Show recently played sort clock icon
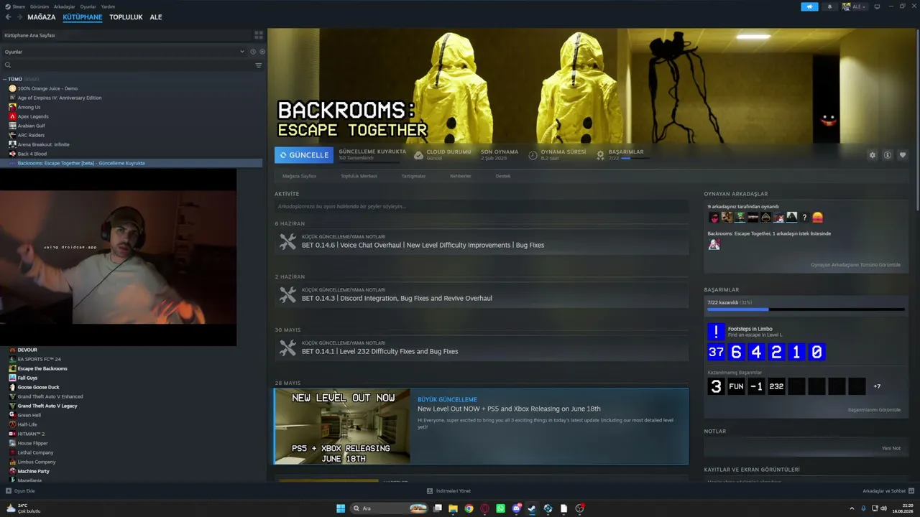 253,52
